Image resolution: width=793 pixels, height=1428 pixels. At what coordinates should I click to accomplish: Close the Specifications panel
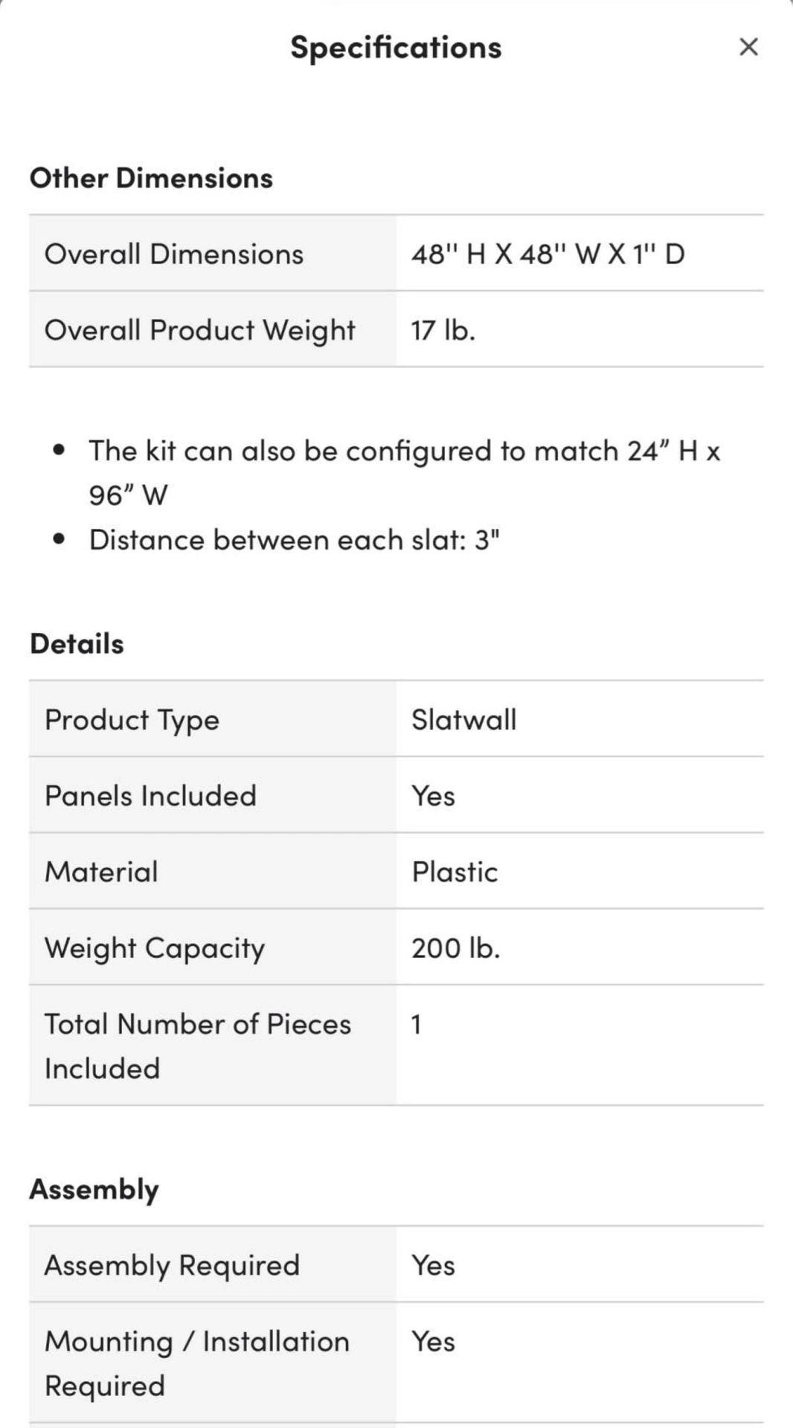click(748, 47)
